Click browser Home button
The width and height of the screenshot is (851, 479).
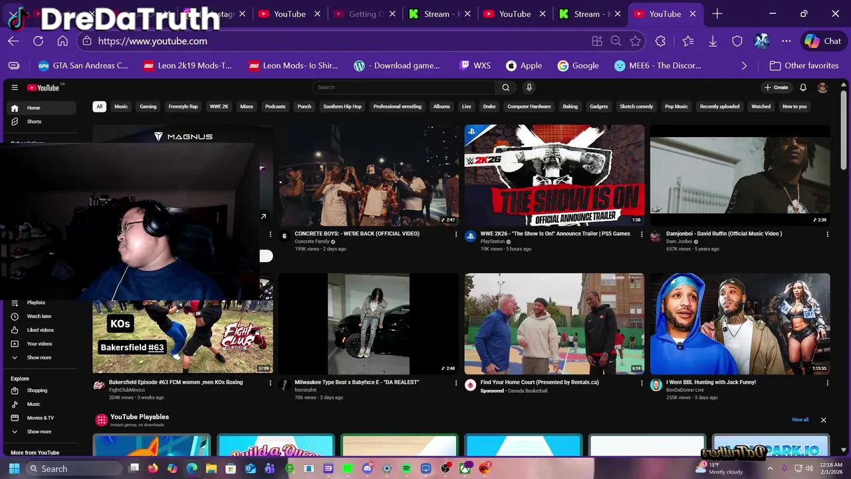coord(62,41)
